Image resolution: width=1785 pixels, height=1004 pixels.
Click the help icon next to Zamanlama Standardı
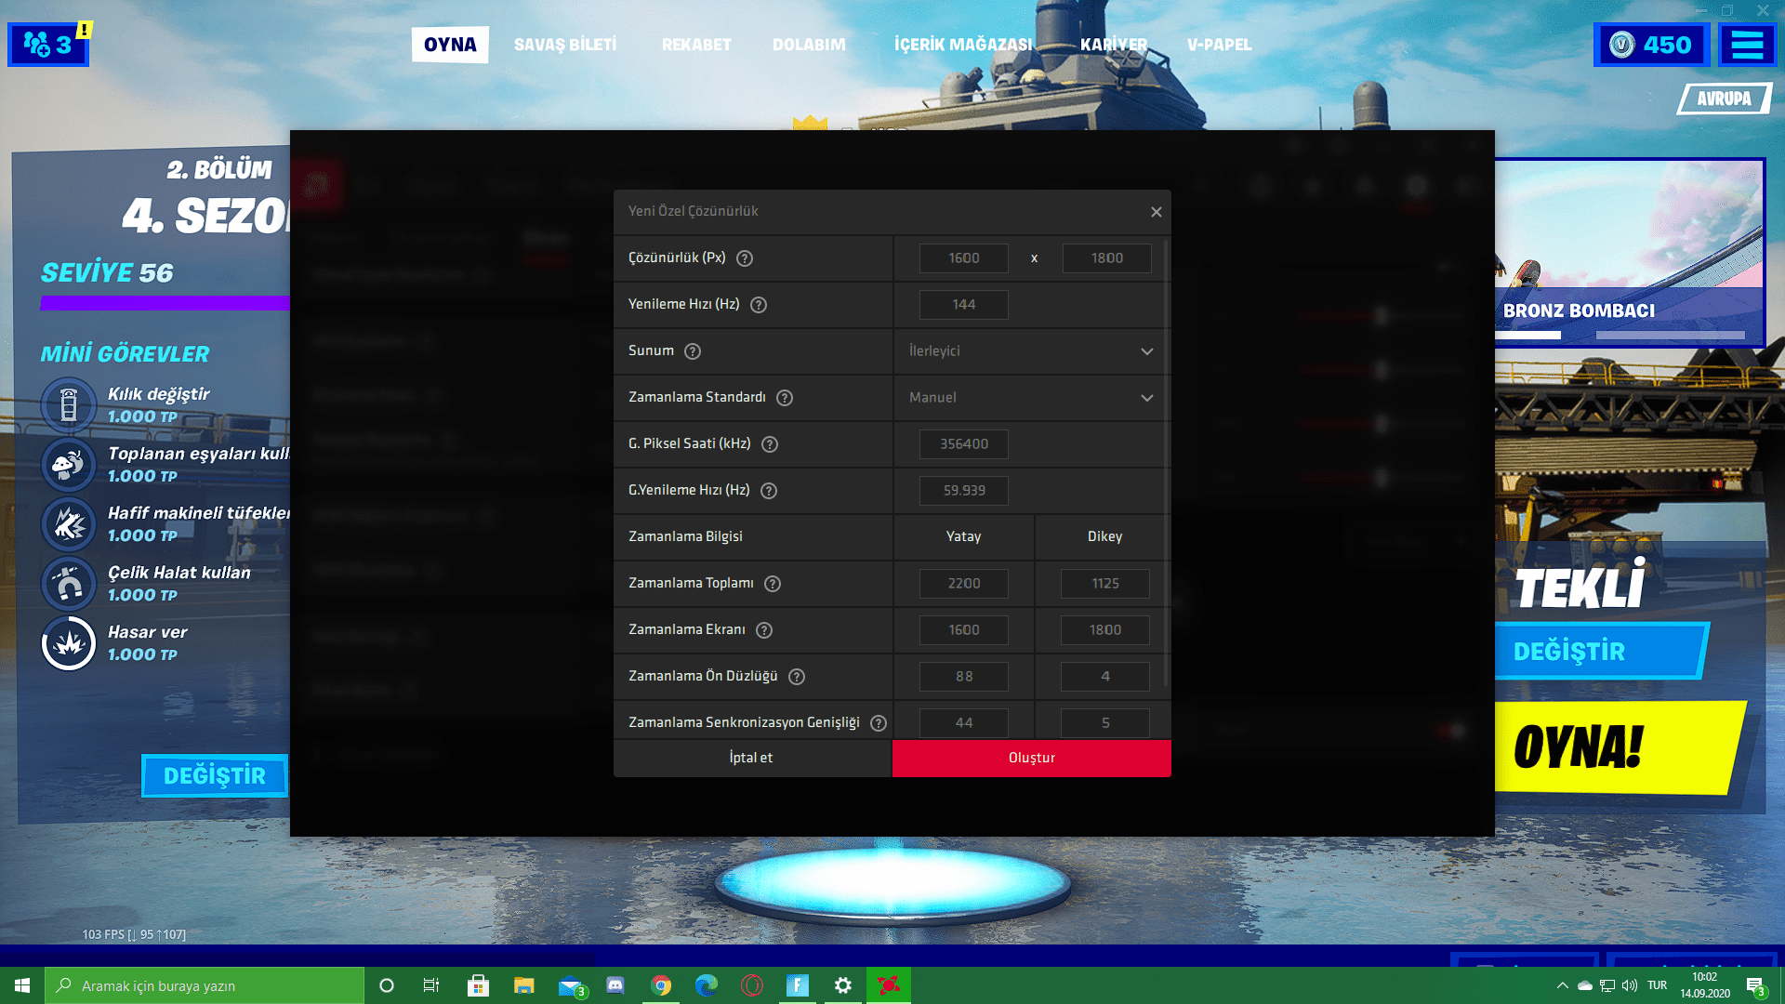(x=785, y=398)
